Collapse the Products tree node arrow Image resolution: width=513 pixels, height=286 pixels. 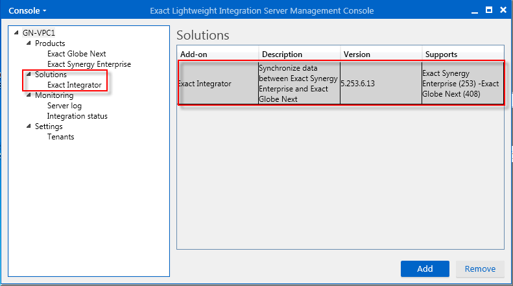coord(29,43)
